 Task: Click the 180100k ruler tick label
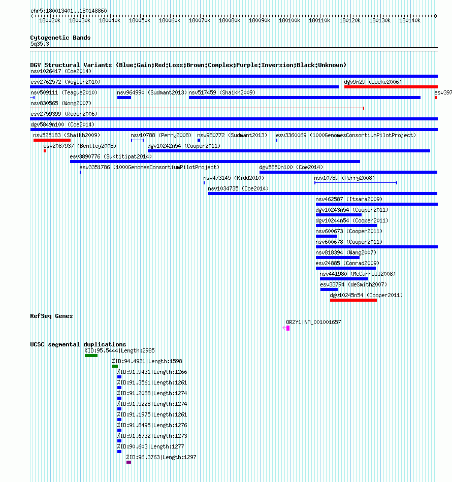tap(289, 21)
